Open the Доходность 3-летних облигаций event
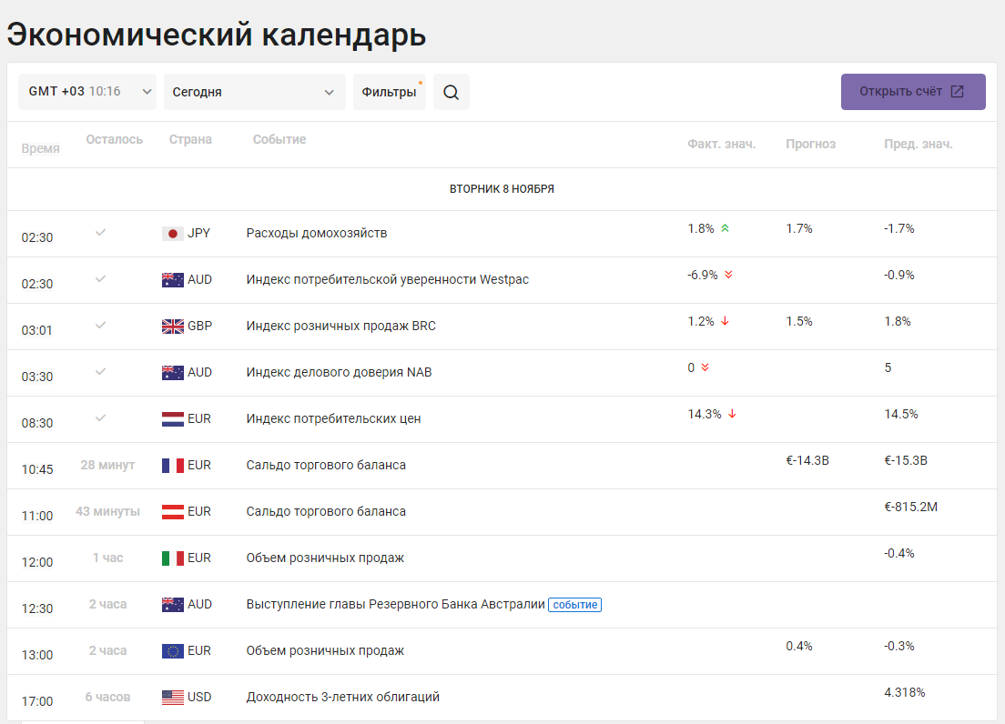1005x724 pixels. pyautogui.click(x=343, y=697)
